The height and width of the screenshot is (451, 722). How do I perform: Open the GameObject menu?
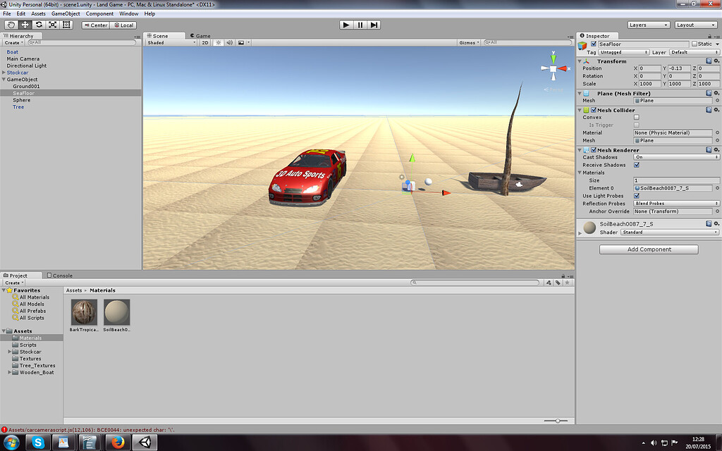pyautogui.click(x=66, y=13)
